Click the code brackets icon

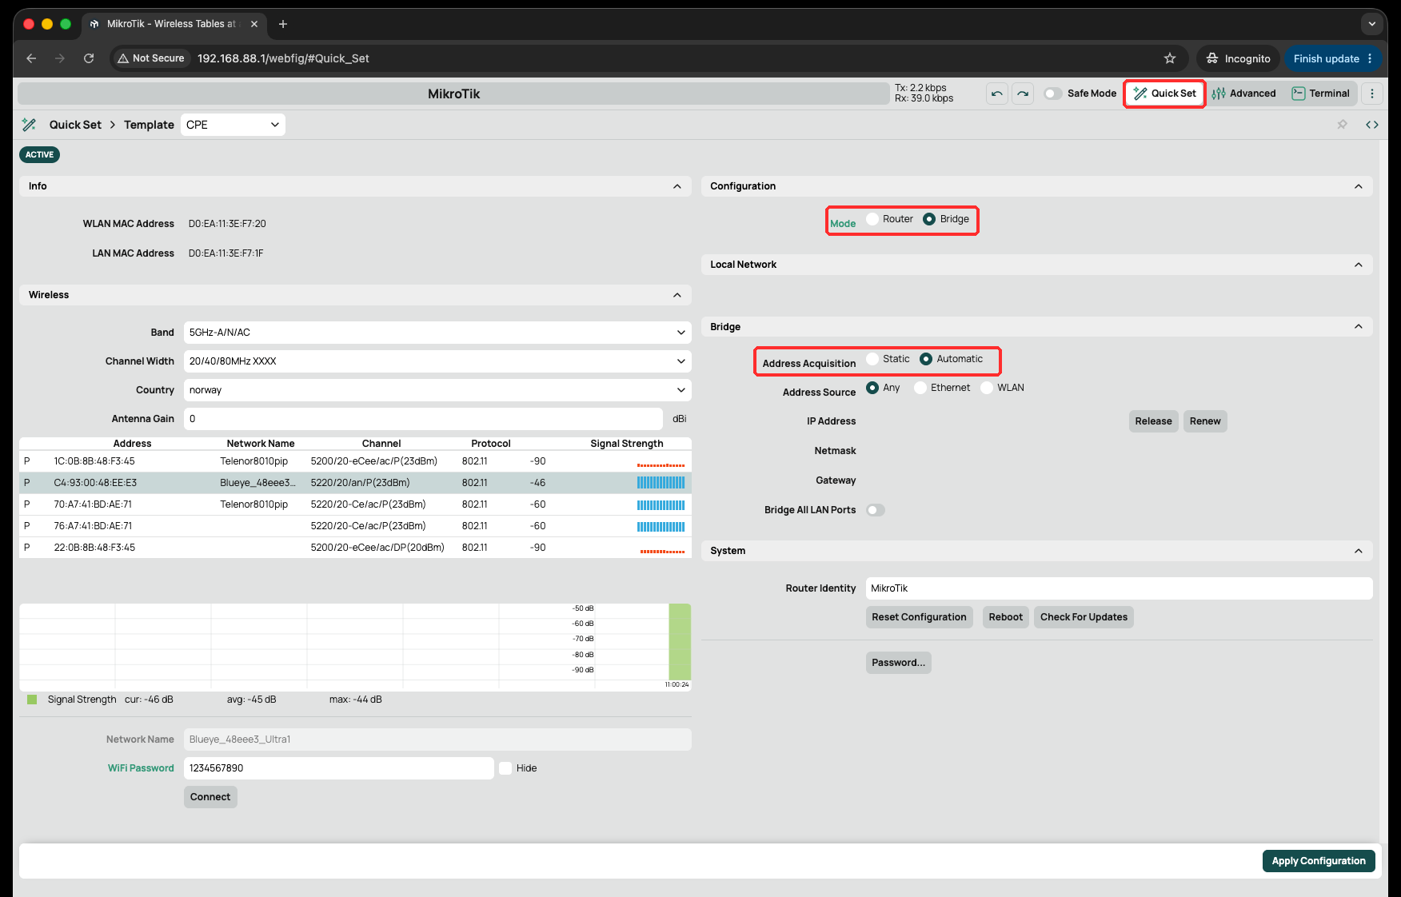1372,125
